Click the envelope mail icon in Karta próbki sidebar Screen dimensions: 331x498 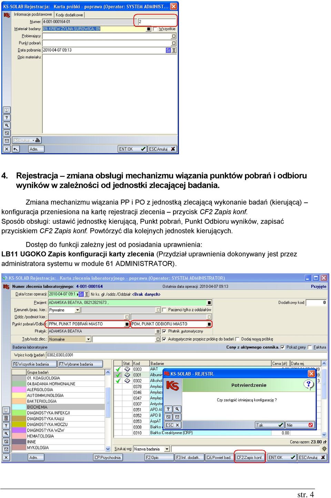7,141
